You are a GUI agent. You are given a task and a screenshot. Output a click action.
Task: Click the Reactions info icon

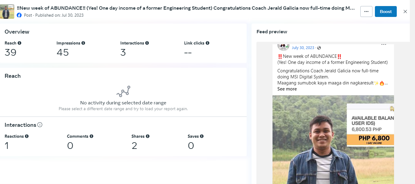27,136
